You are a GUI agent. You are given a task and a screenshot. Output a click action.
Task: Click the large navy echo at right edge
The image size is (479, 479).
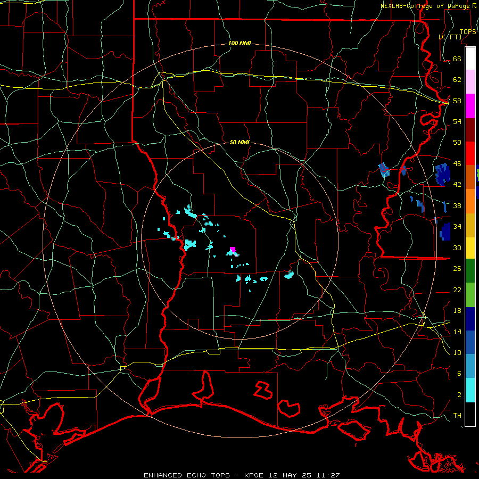pyautogui.click(x=443, y=175)
